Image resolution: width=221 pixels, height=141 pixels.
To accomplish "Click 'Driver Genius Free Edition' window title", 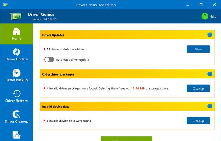I will [x=96, y=5].
